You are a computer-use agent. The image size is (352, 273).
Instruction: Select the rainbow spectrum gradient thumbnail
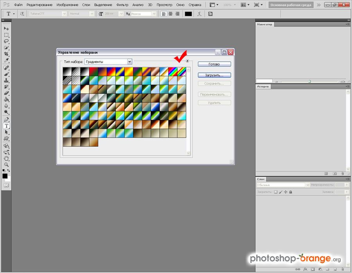pyautogui.click(x=173, y=72)
